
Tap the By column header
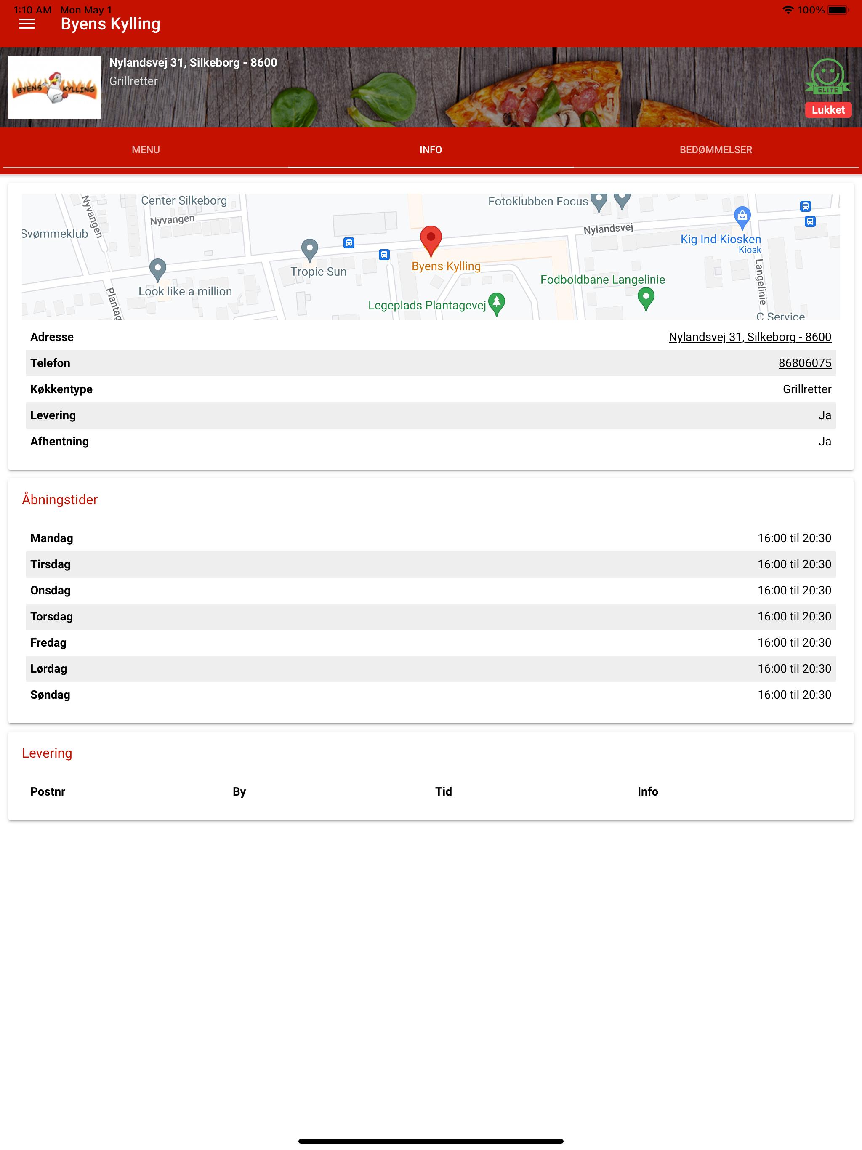[239, 792]
